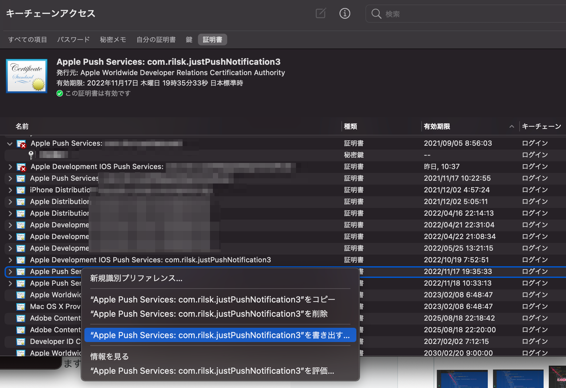566x388 pixels.
Task: Click certificate icon of com.rilsk.justPushNotification3 IOS row
Action: pos(21,260)
